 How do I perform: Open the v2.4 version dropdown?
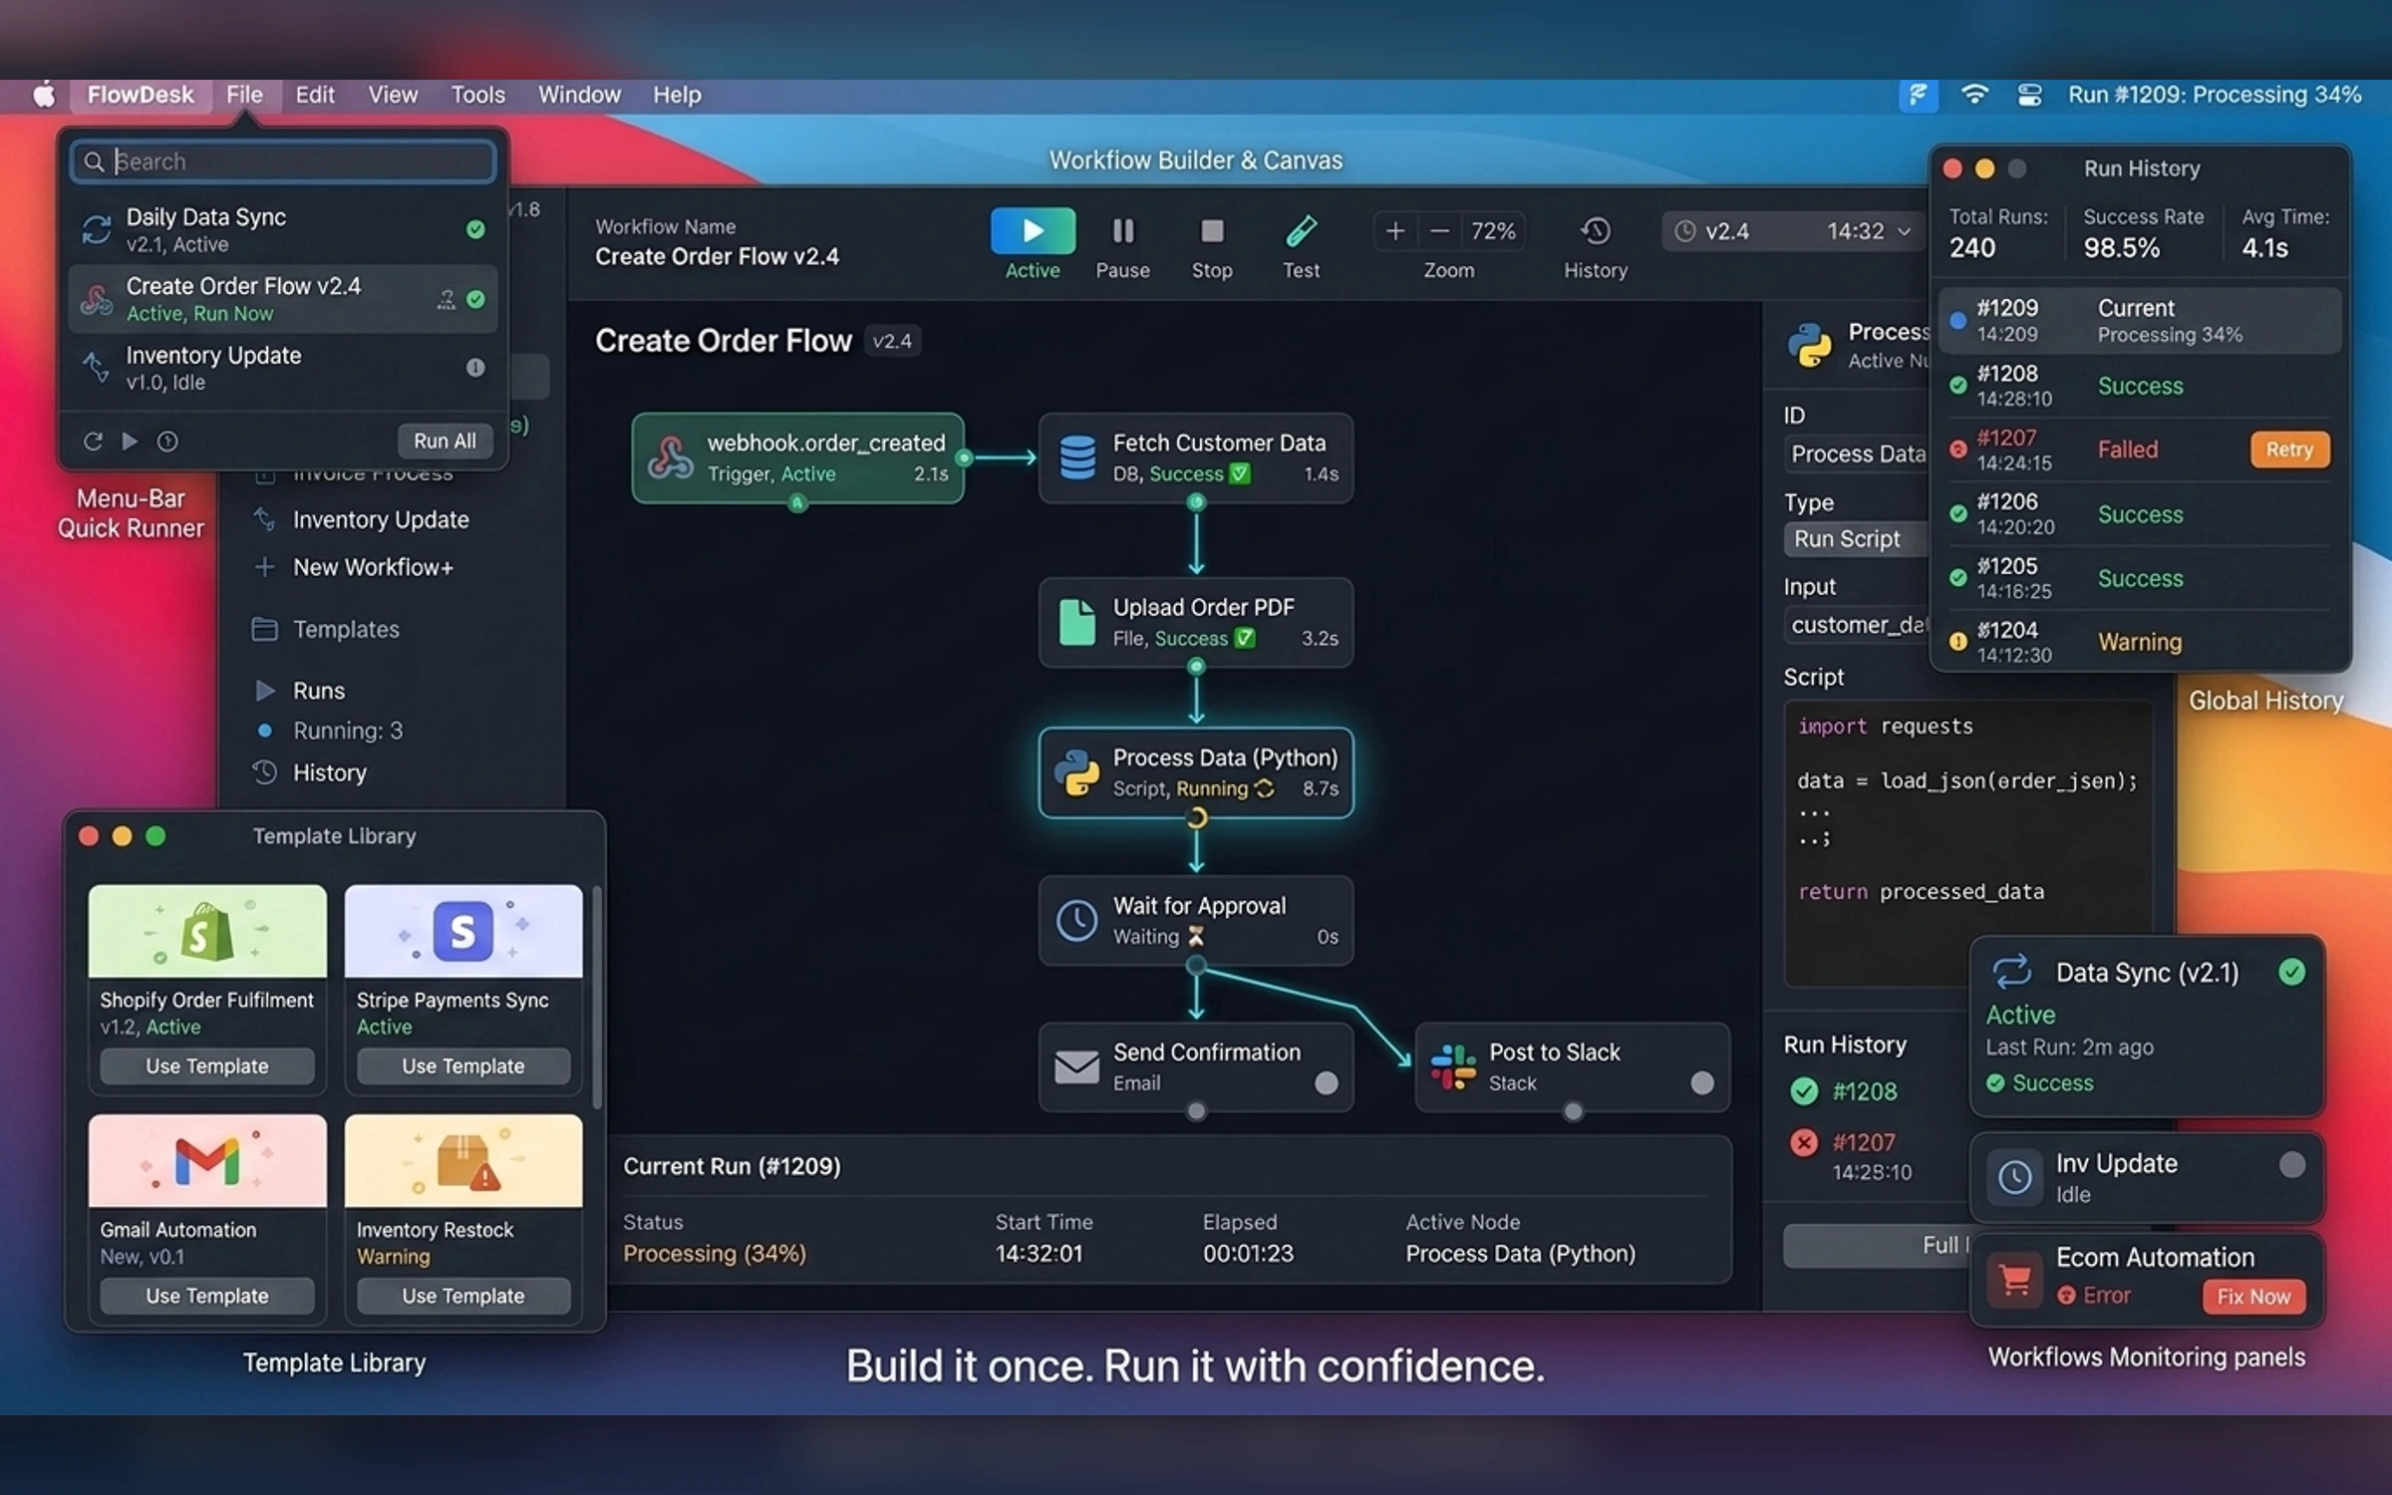point(1792,231)
